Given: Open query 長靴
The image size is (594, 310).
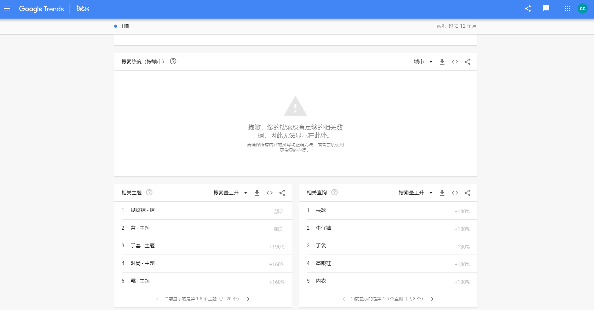Looking at the screenshot, I should click(388, 210).
